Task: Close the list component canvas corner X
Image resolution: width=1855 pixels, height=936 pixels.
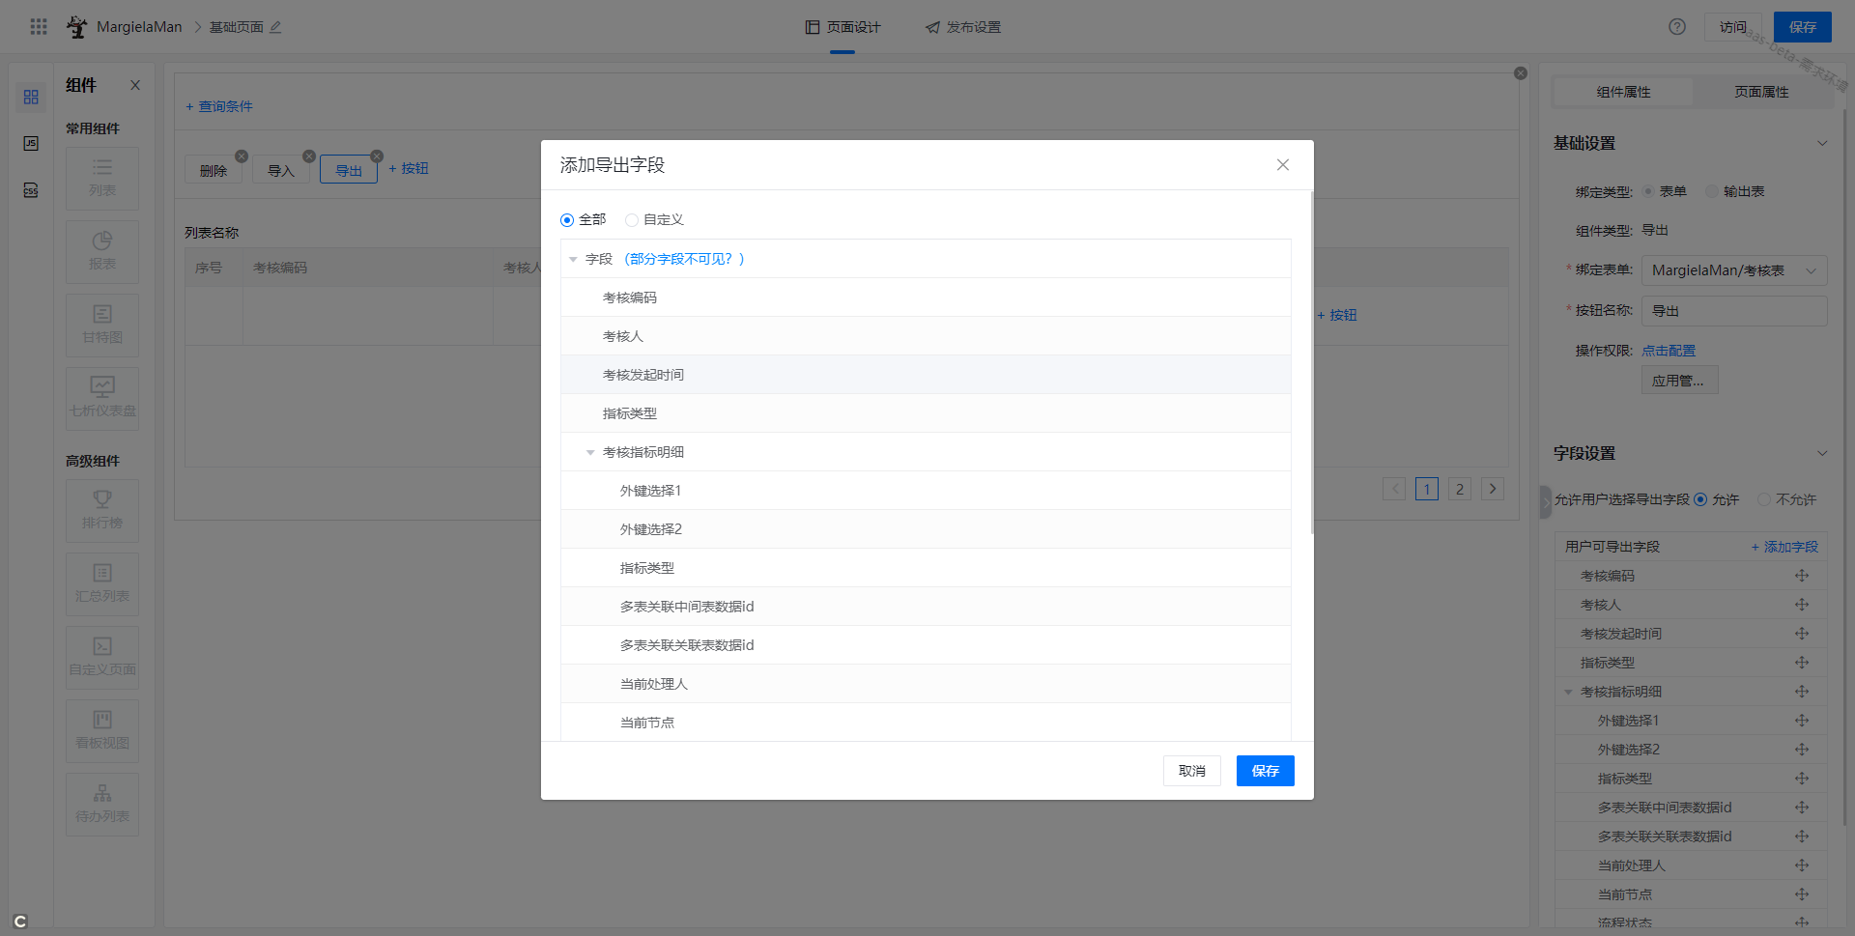Action: point(1521,73)
